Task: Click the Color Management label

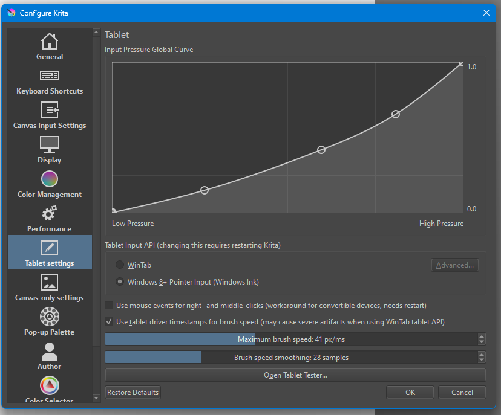Action: [50, 195]
